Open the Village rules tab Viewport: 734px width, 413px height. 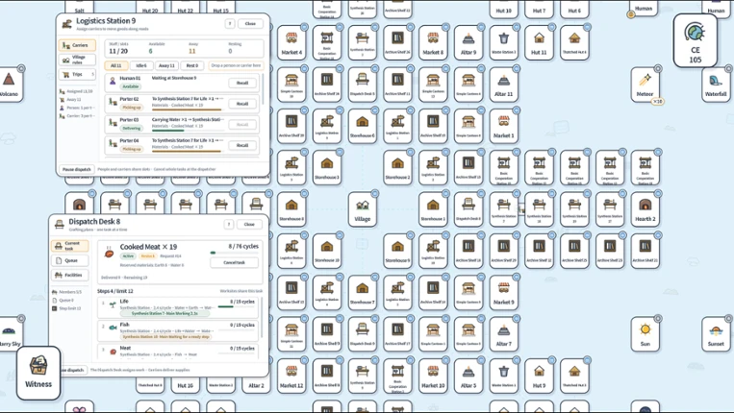pos(77,60)
